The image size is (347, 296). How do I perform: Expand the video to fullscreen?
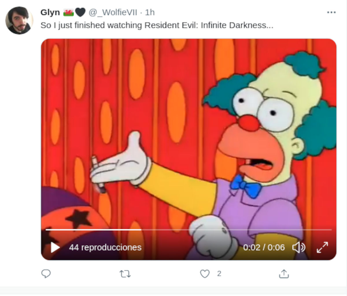322,247
